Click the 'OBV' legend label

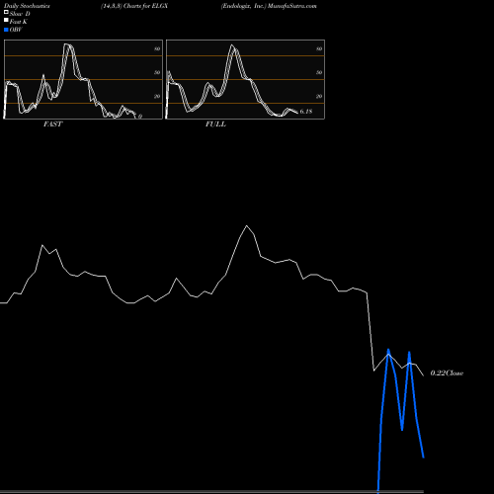click(16, 30)
